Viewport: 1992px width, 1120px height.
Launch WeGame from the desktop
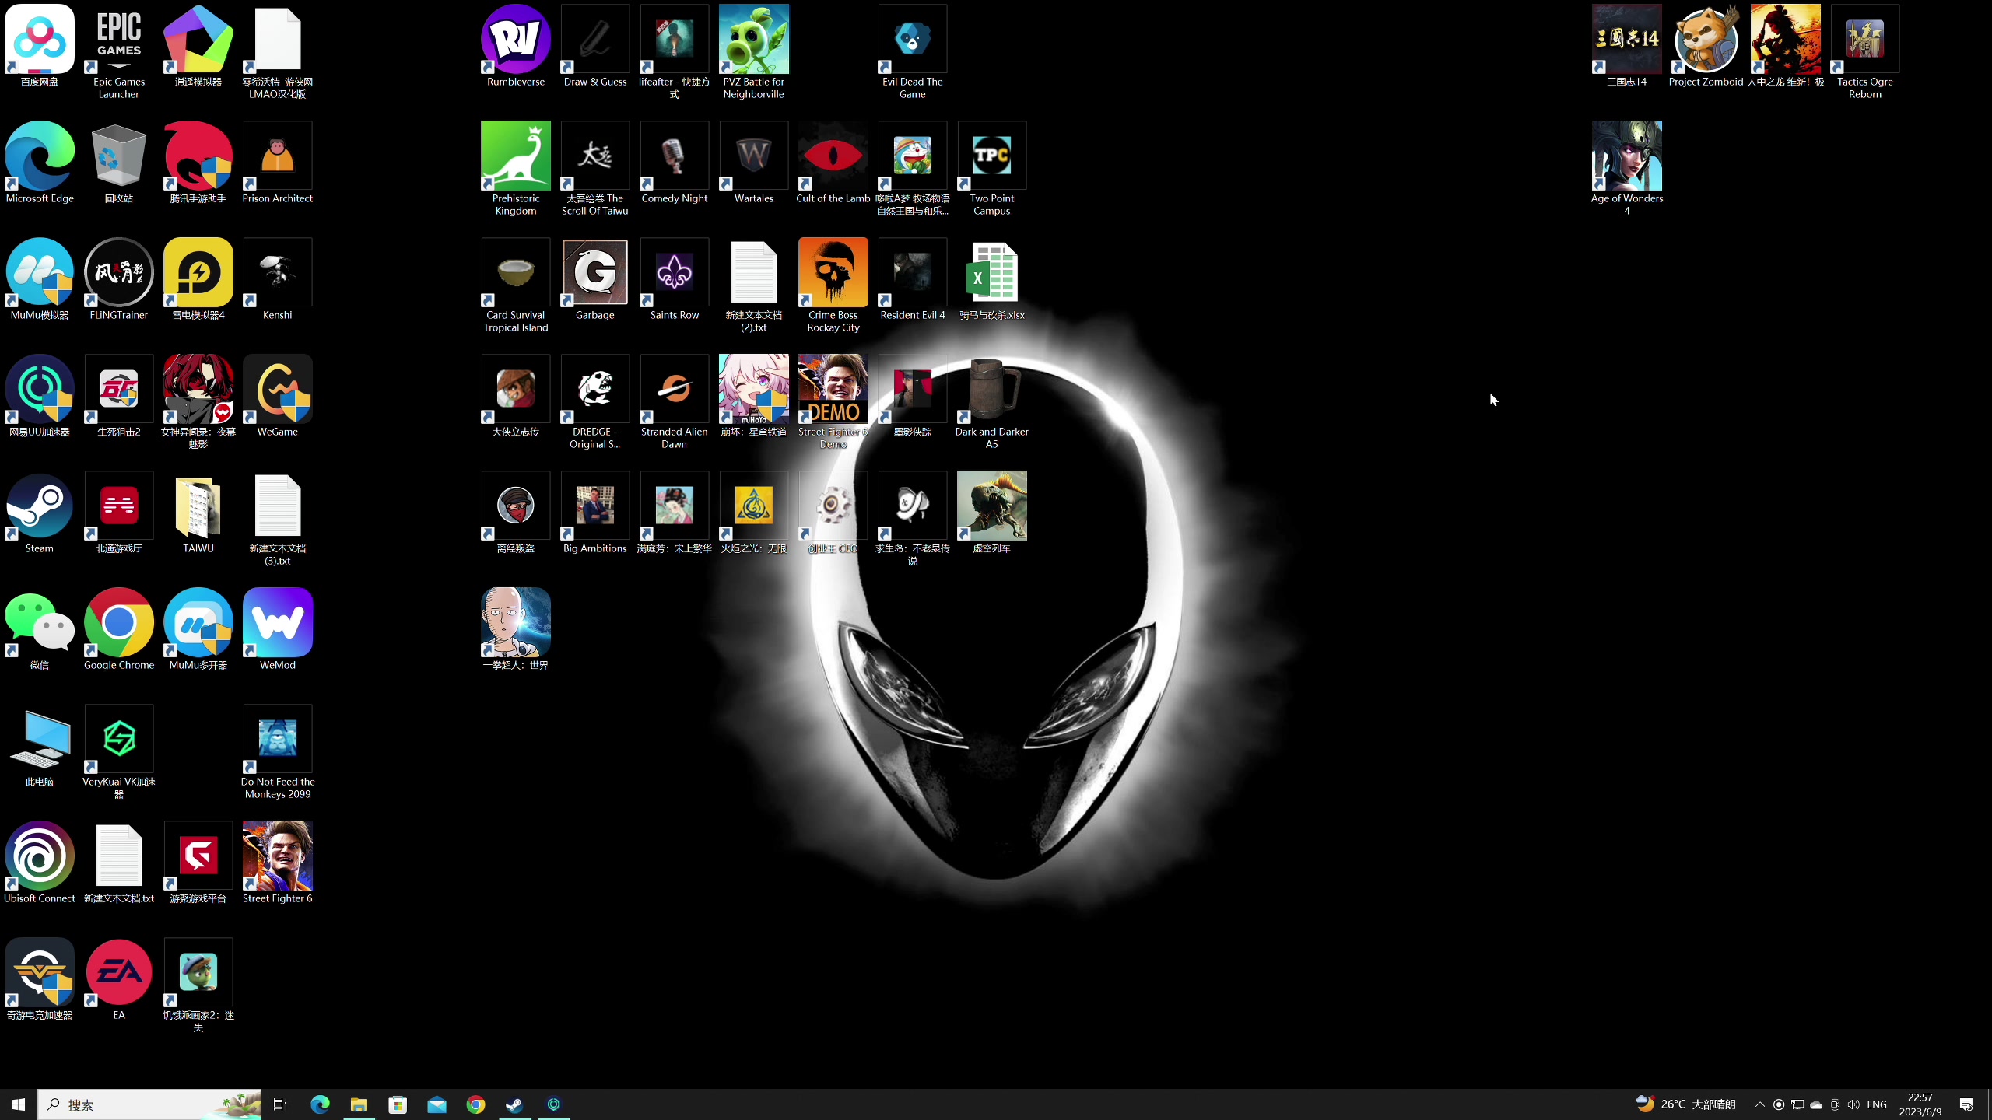278,397
